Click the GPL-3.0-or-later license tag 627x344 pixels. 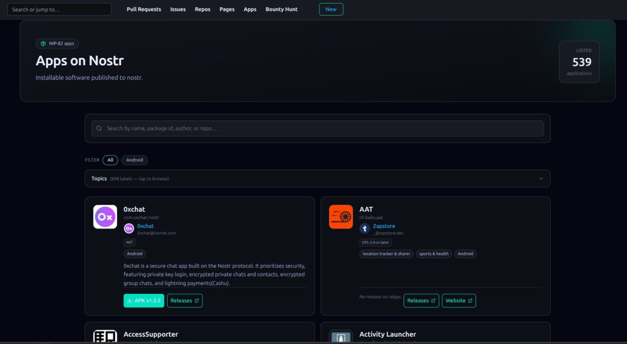pyautogui.click(x=375, y=242)
